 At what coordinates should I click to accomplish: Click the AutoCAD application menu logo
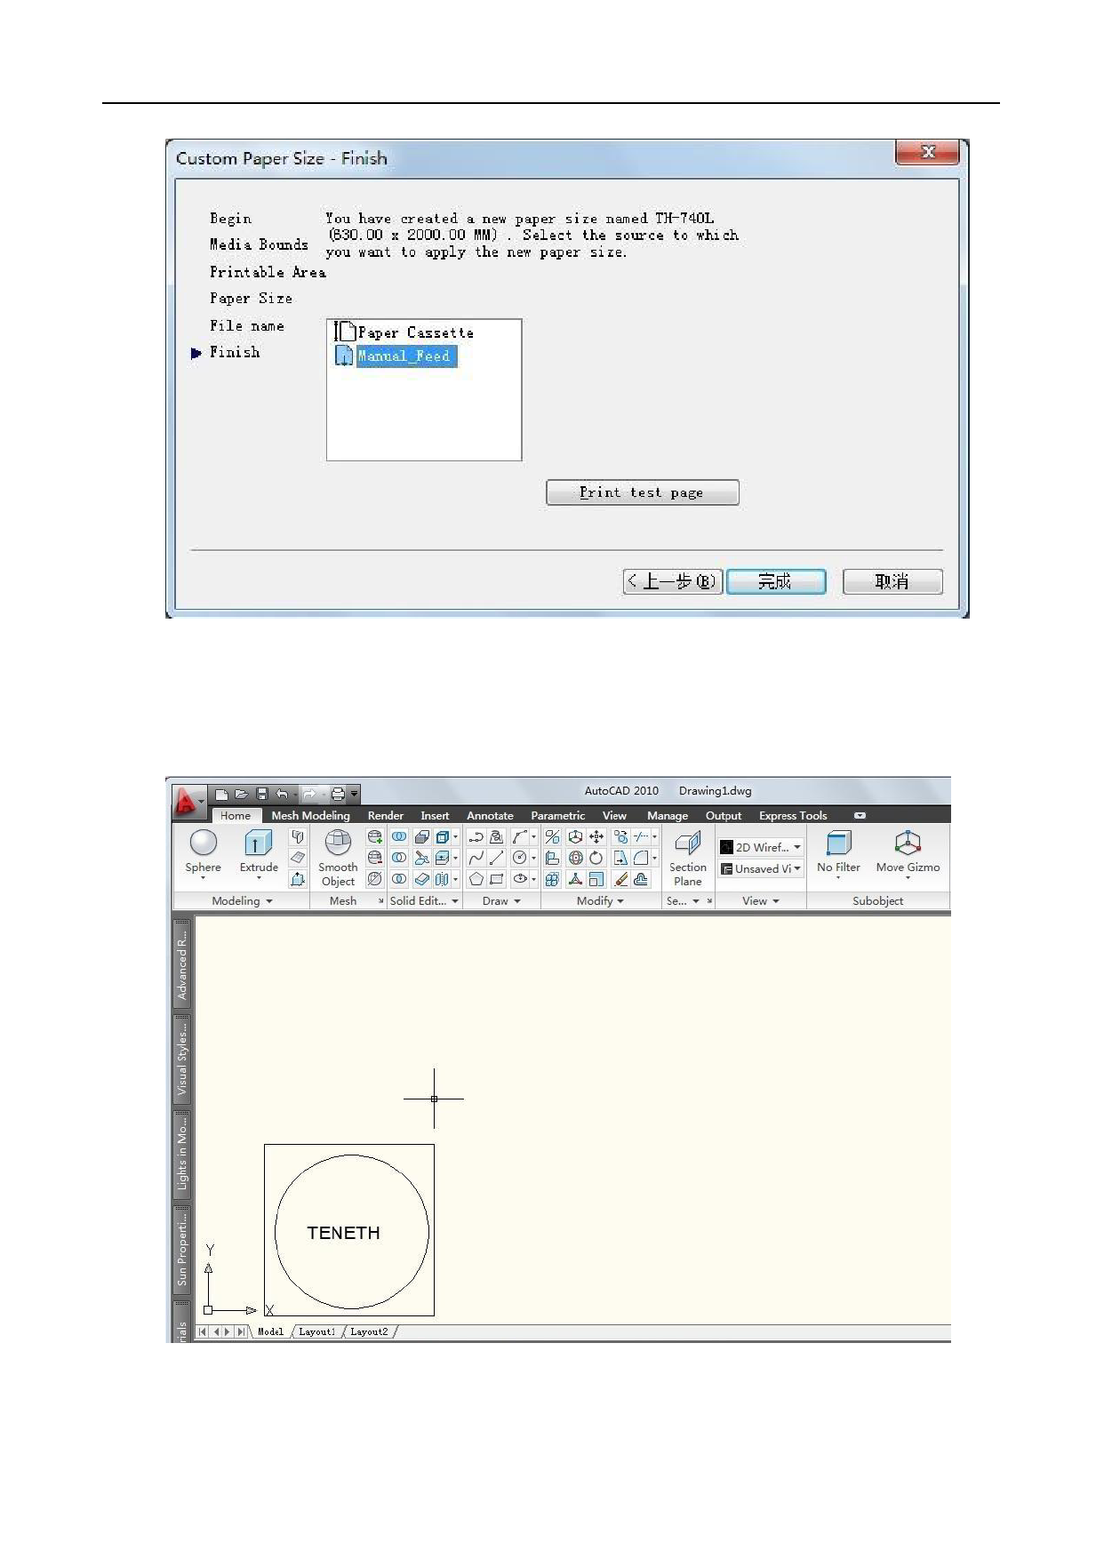(x=186, y=802)
